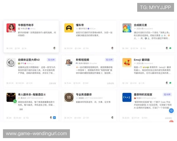The image size is (177, 141).
Task: Click the dark hotel avatar of 单人剧本杀
Action: pos(11,97)
